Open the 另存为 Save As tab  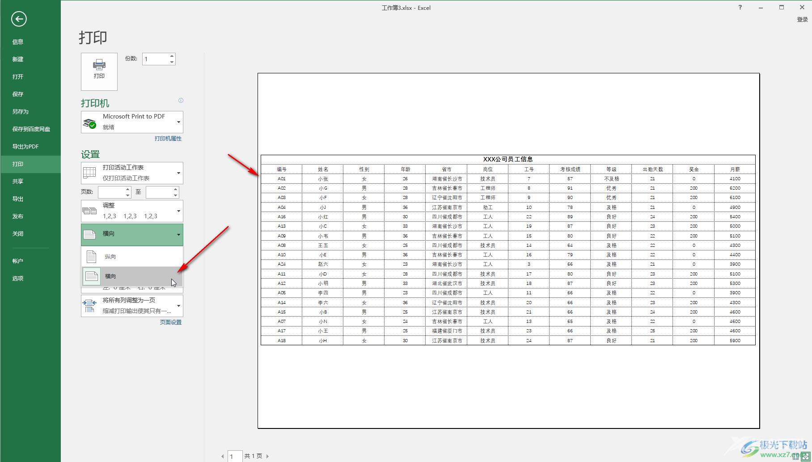point(30,111)
